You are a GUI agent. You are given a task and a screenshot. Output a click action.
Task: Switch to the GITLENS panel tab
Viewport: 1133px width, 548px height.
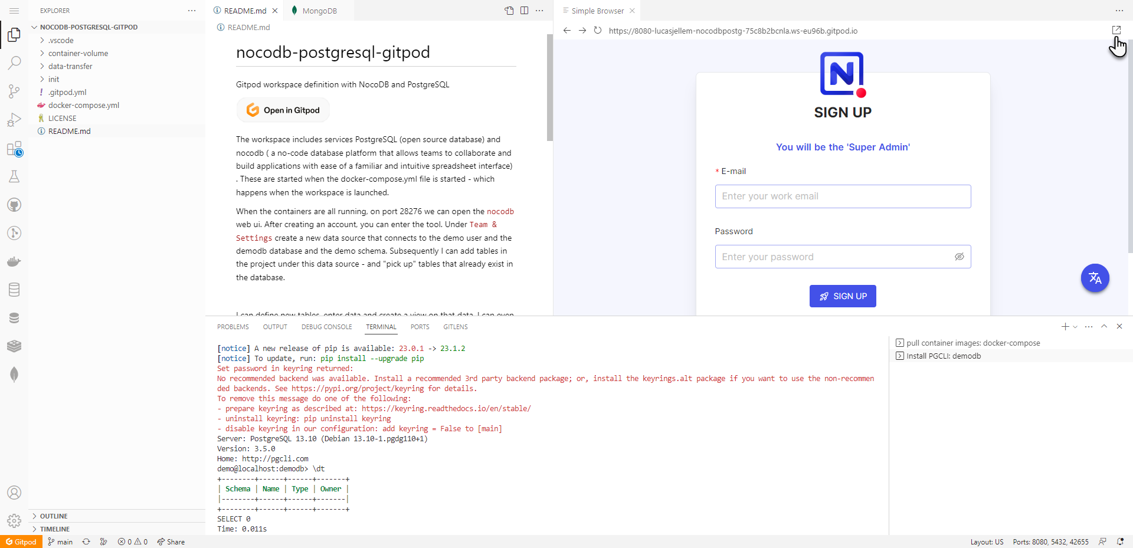coord(456,327)
